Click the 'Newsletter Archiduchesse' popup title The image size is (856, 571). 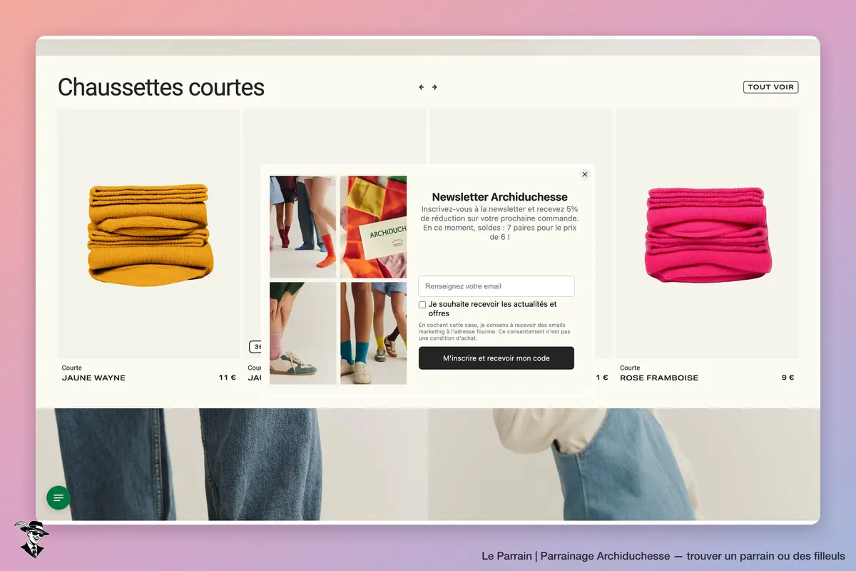coord(500,197)
